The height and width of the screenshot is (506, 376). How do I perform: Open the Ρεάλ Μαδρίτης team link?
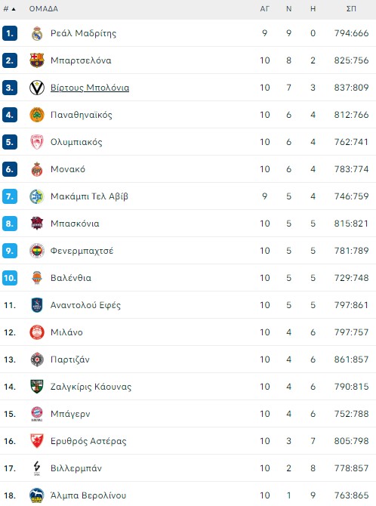pyautogui.click(x=83, y=33)
